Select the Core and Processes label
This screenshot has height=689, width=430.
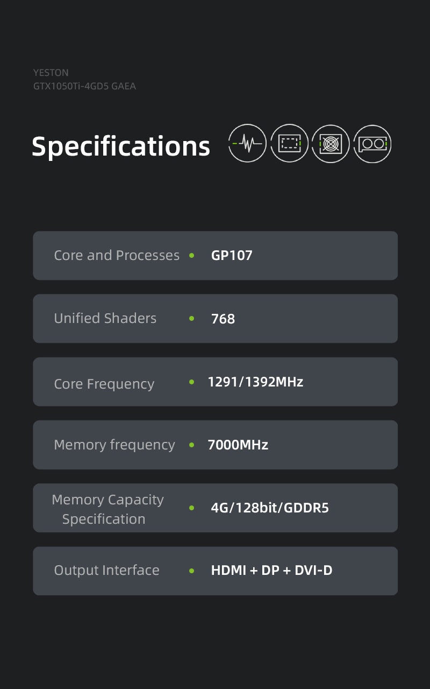click(117, 256)
